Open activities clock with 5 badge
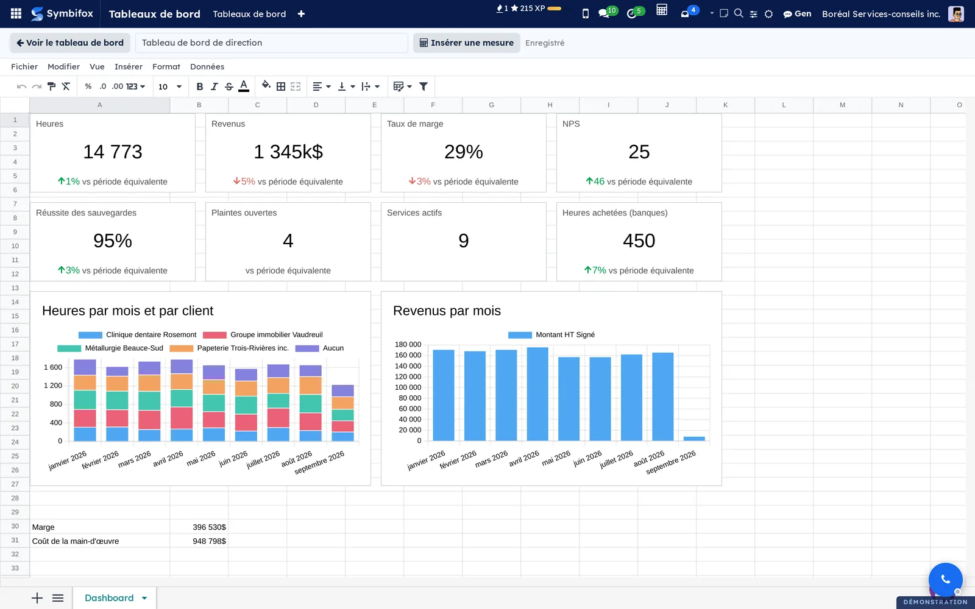 [635, 13]
